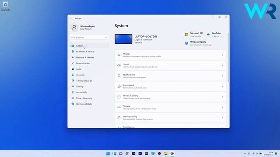Click the notification badge in tray

coord(276,154)
